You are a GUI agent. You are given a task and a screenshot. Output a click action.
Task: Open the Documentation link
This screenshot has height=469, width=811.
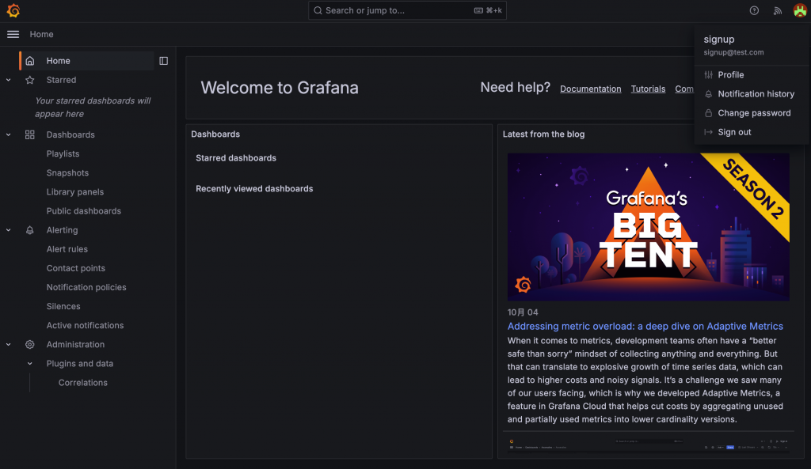pos(591,89)
